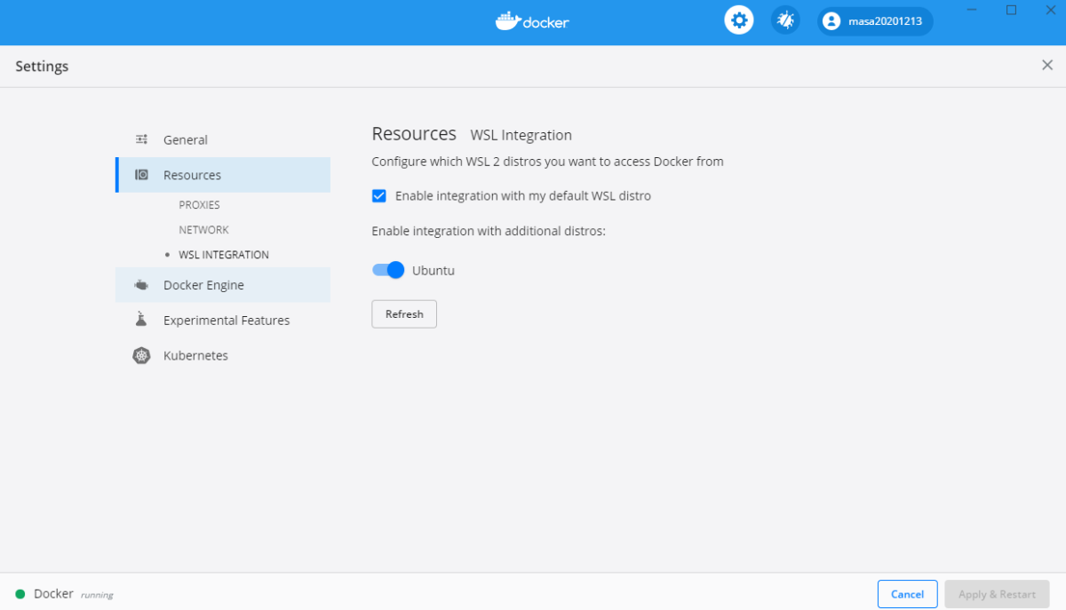Maximize the Docker Desktop window
The width and height of the screenshot is (1066, 610).
pos(1011,10)
